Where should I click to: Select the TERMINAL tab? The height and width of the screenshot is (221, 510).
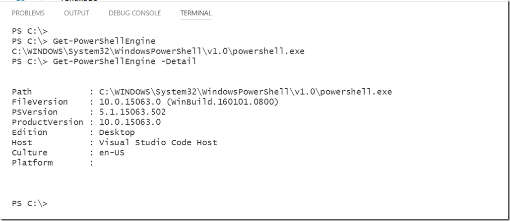coord(196,13)
